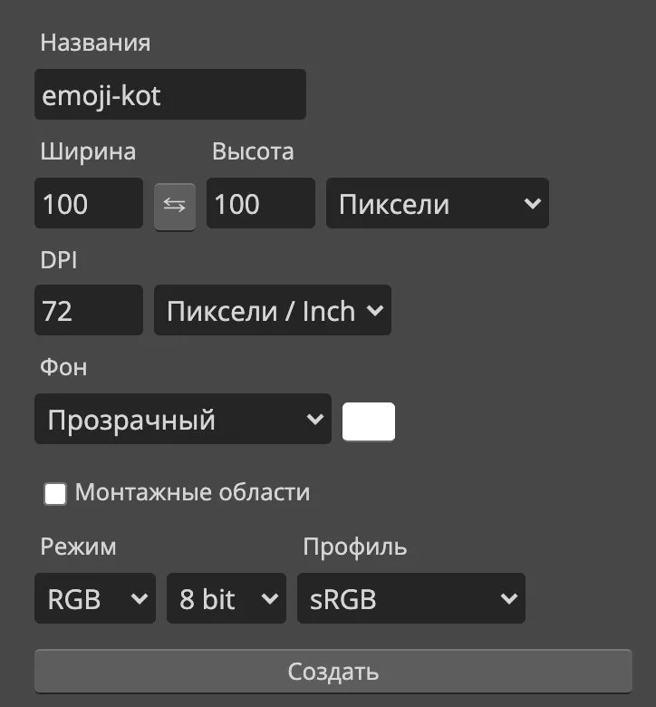Open the 8 bit depth dropdown
This screenshot has width=656, height=707.
tap(227, 598)
